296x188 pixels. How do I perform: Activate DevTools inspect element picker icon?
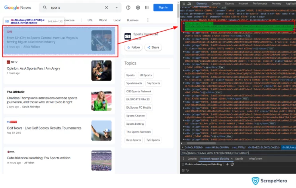click(184, 4)
